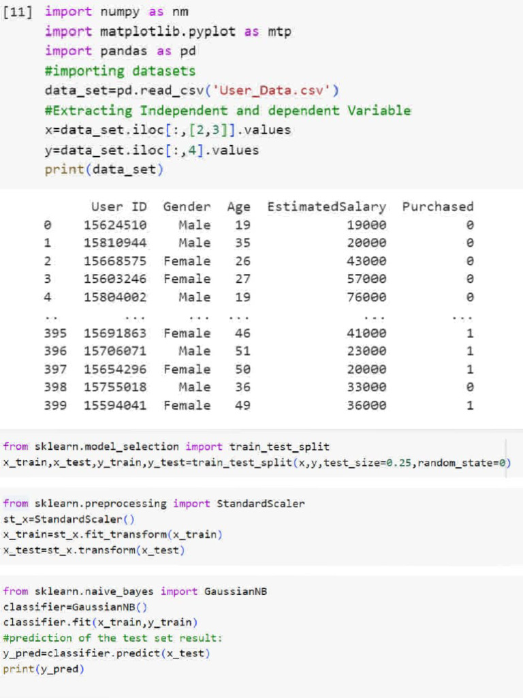Click the 'EstimatedSalary' column header

326,207
